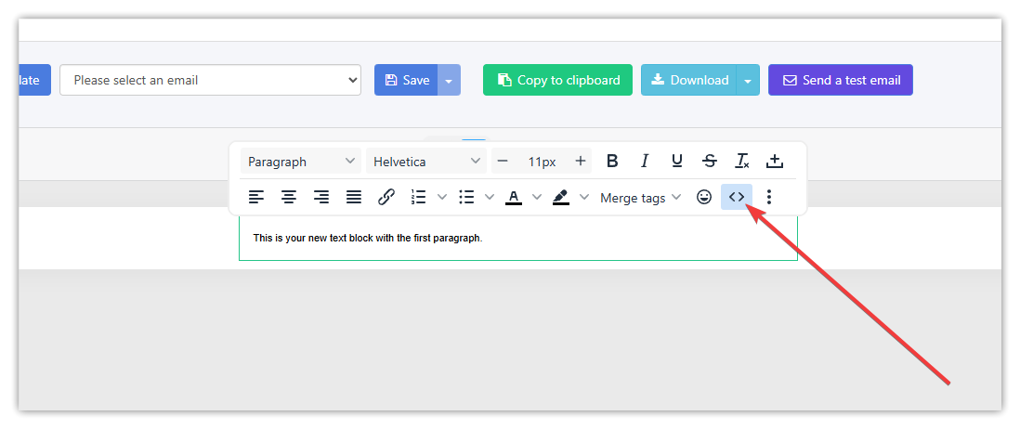Image resolution: width=1020 pixels, height=429 pixels.
Task: Toggle bold formatting
Action: 612,161
